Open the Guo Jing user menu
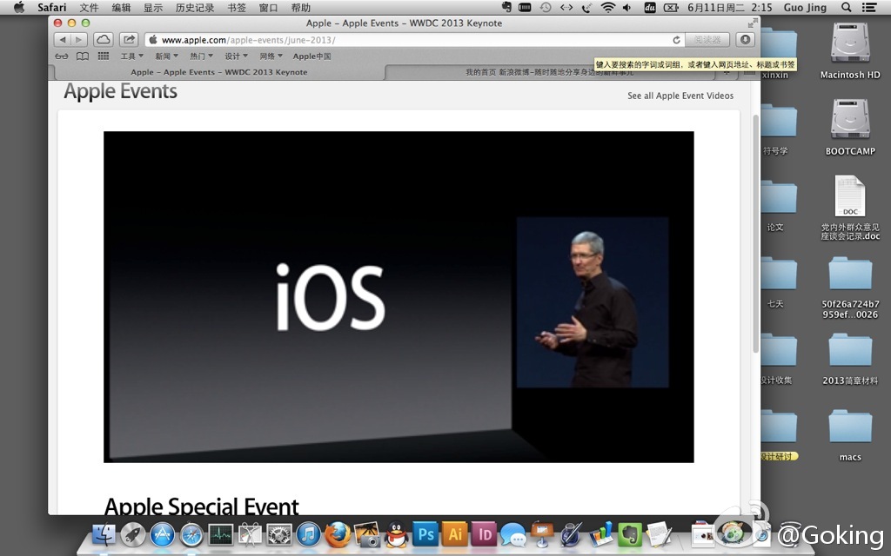This screenshot has width=891, height=556. pyautogui.click(x=805, y=7)
